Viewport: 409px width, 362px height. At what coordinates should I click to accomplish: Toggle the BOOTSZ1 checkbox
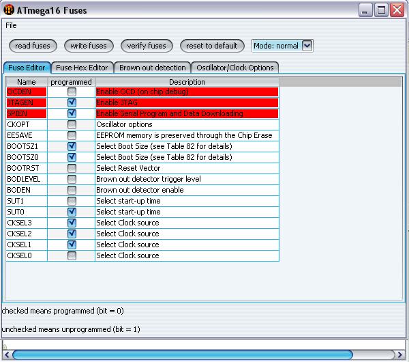(x=72, y=146)
